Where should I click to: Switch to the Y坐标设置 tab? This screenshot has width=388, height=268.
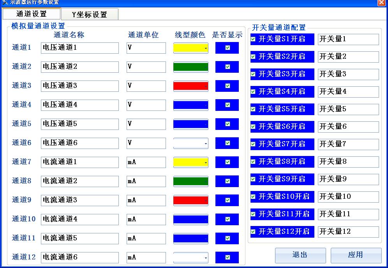(x=90, y=14)
